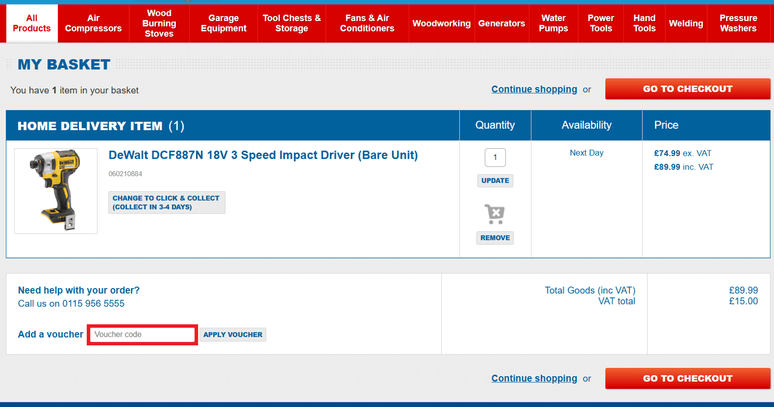Open the Air Compressors category
This screenshot has height=407, width=774.
point(93,23)
